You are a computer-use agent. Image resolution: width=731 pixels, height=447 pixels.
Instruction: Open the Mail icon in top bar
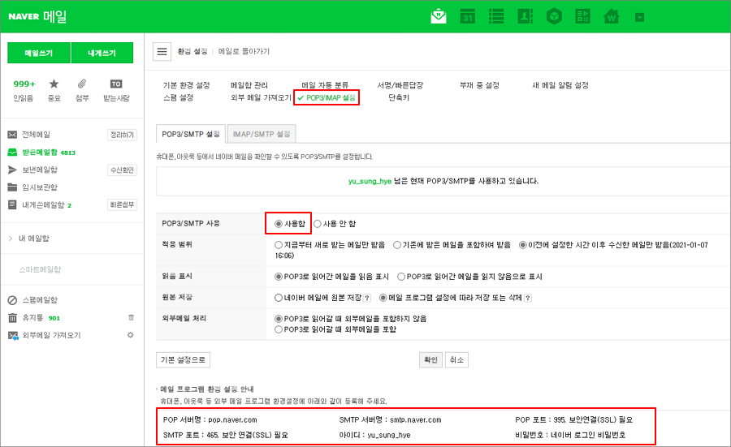439,16
